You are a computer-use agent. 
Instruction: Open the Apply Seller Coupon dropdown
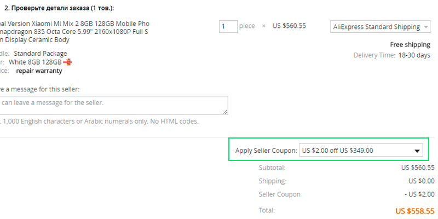click(x=361, y=151)
